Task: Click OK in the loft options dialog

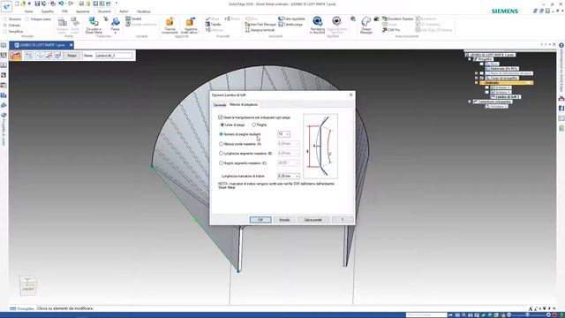Action: [x=260, y=220]
